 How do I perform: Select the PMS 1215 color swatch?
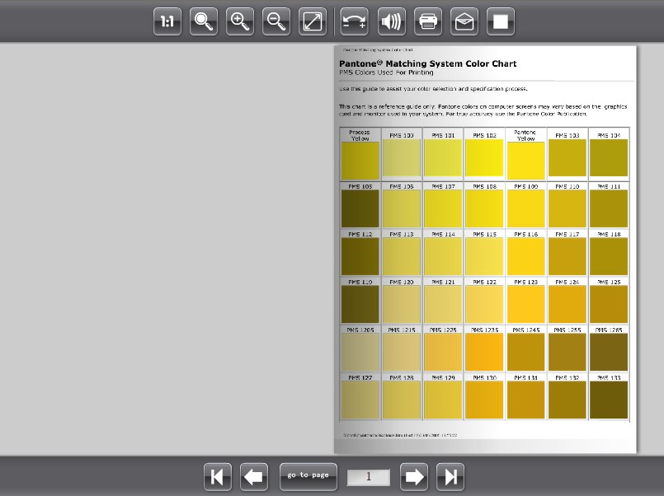click(402, 352)
